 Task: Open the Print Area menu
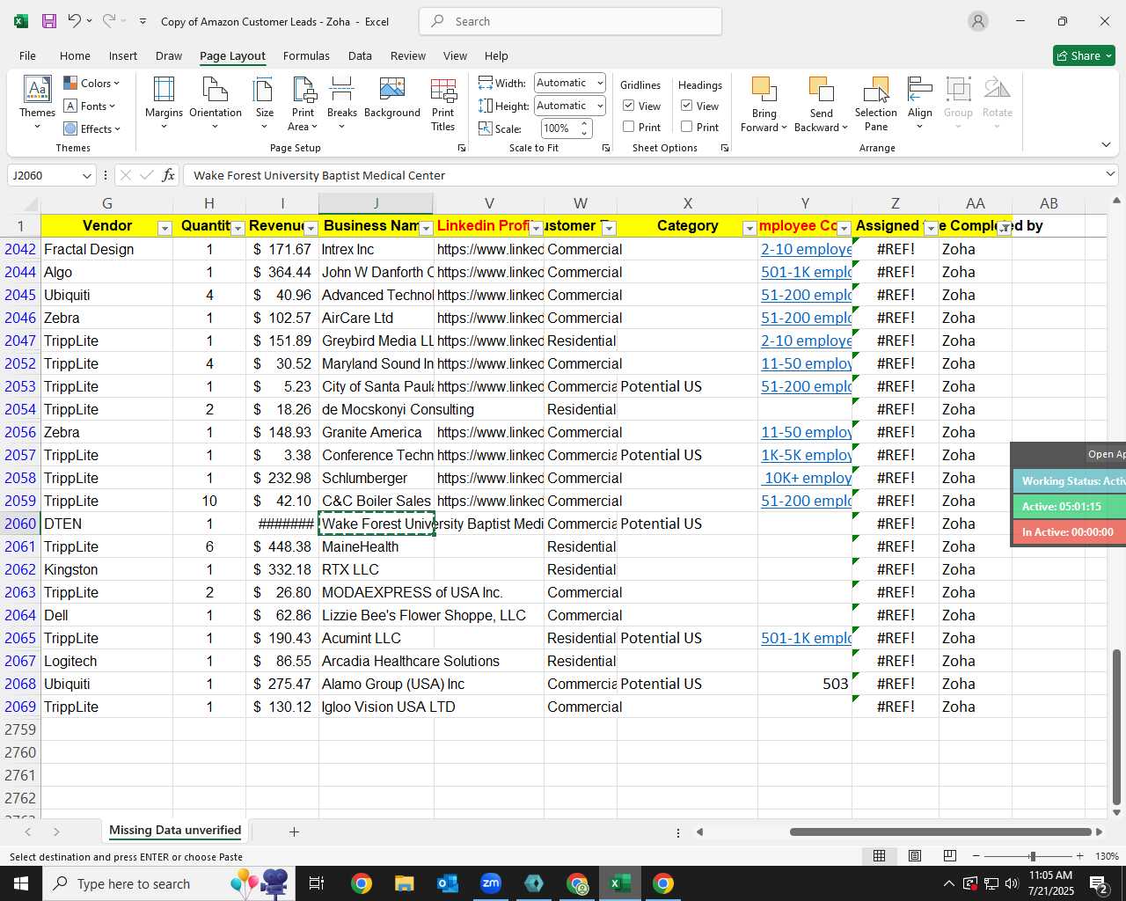coord(303,103)
